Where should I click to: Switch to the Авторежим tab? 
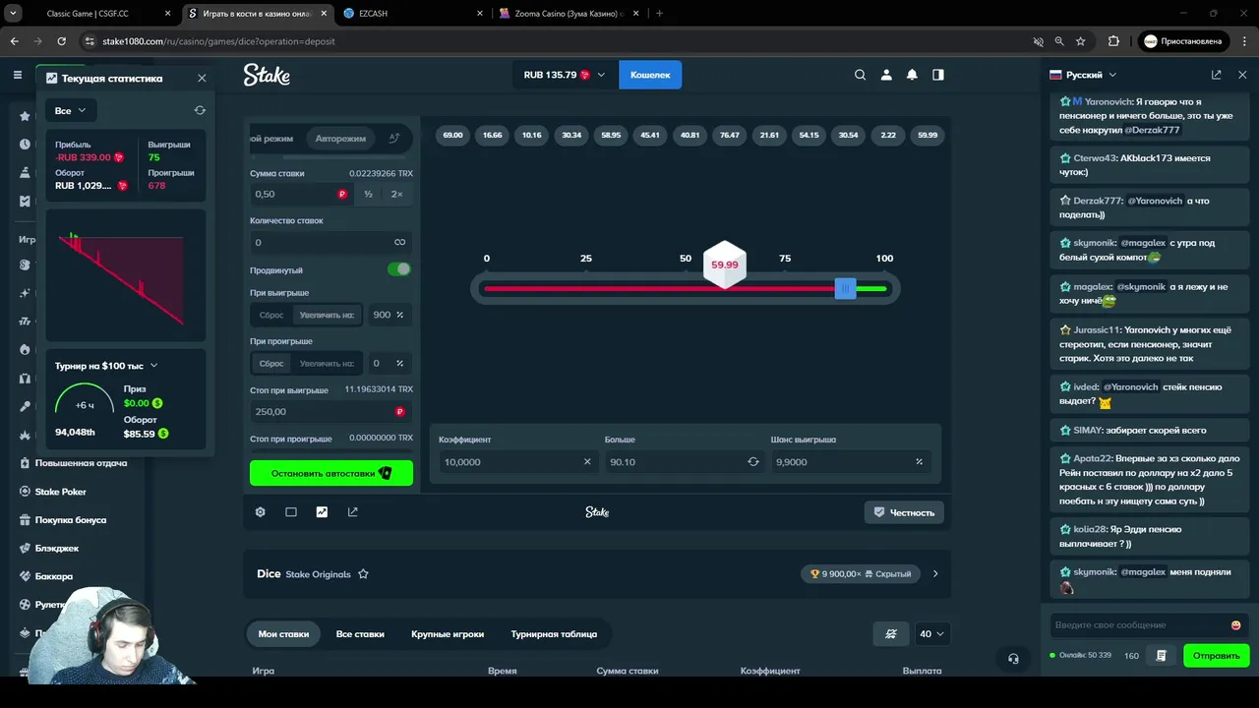pyautogui.click(x=340, y=139)
